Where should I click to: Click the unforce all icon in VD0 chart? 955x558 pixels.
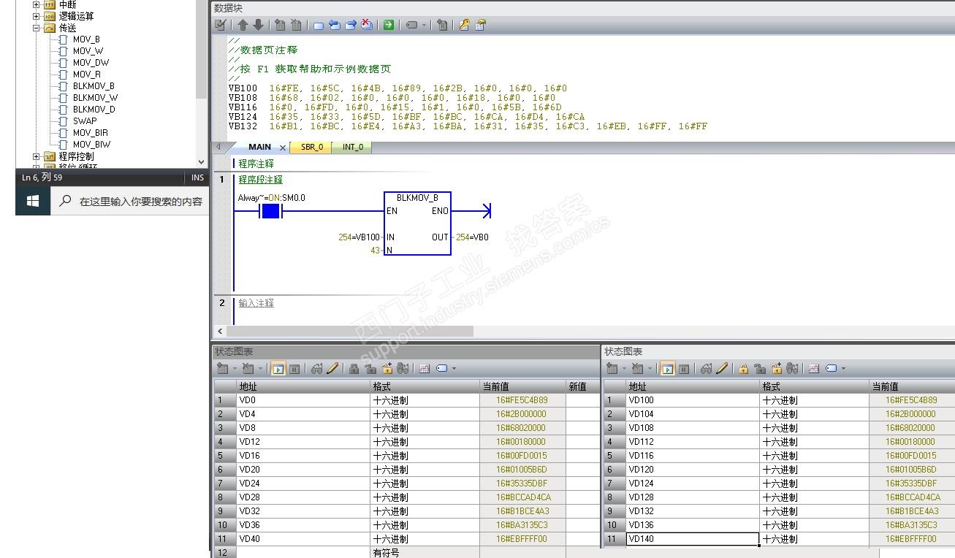click(387, 369)
